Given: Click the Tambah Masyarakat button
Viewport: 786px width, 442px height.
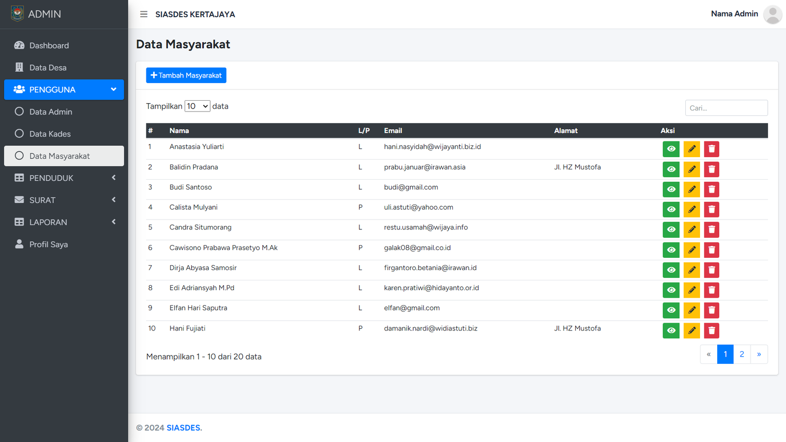Looking at the screenshot, I should tap(186, 75).
